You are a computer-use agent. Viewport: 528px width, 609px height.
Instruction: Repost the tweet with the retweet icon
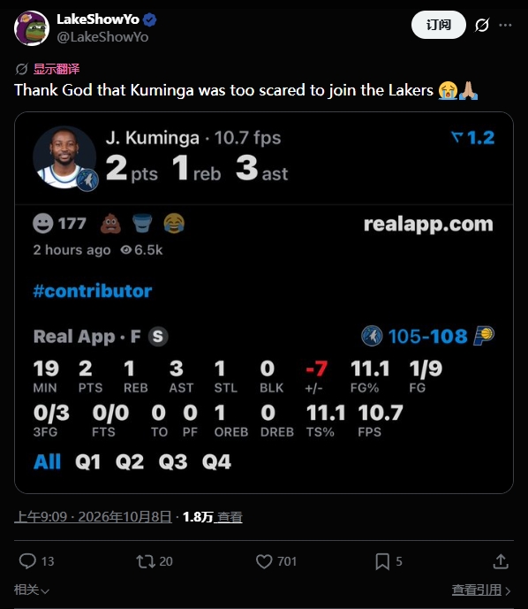coord(146,561)
